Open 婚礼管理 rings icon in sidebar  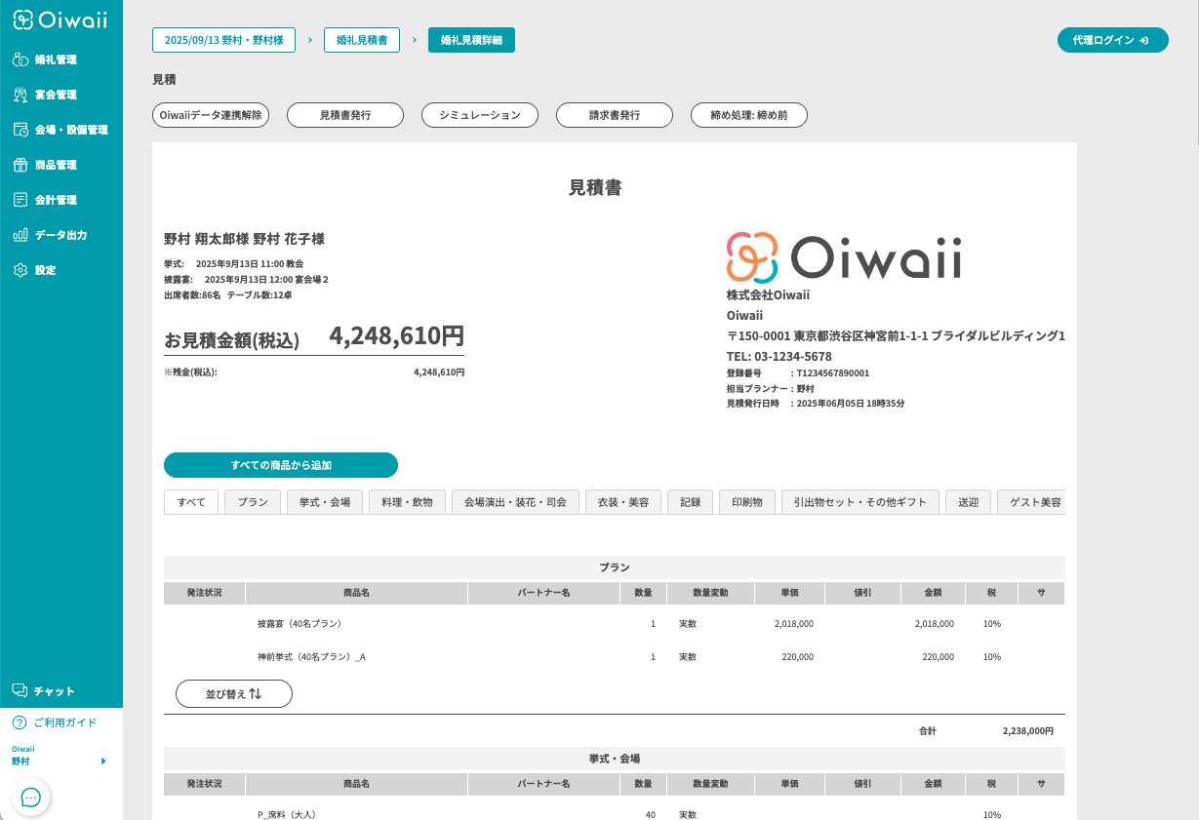tap(20, 59)
